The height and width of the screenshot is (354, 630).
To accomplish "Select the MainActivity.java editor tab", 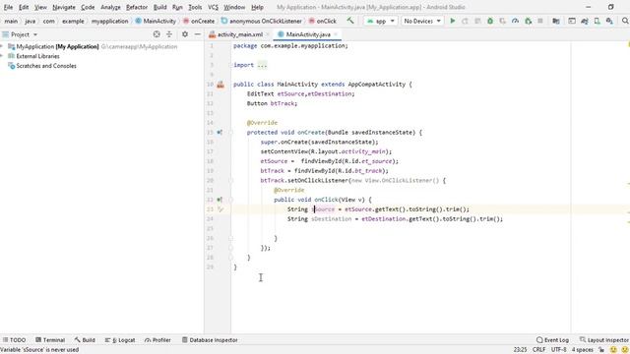I will [x=308, y=34].
